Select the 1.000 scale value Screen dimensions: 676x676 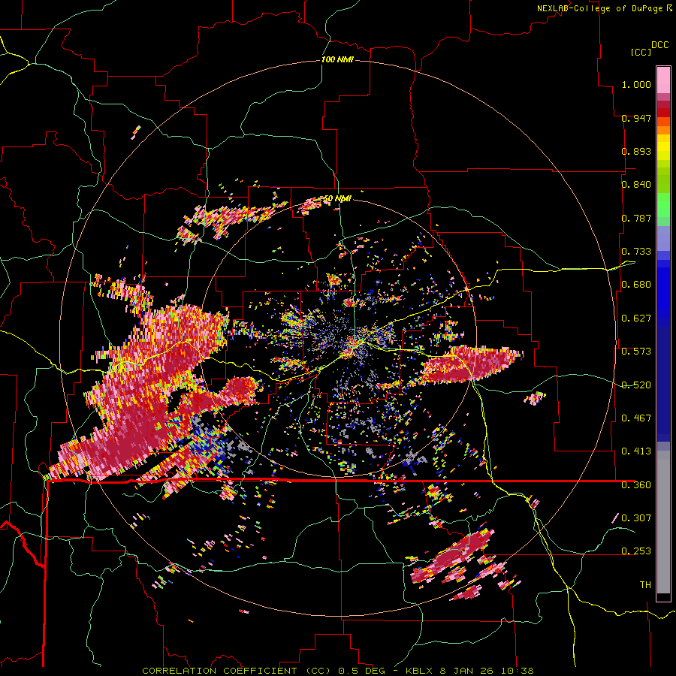point(636,84)
